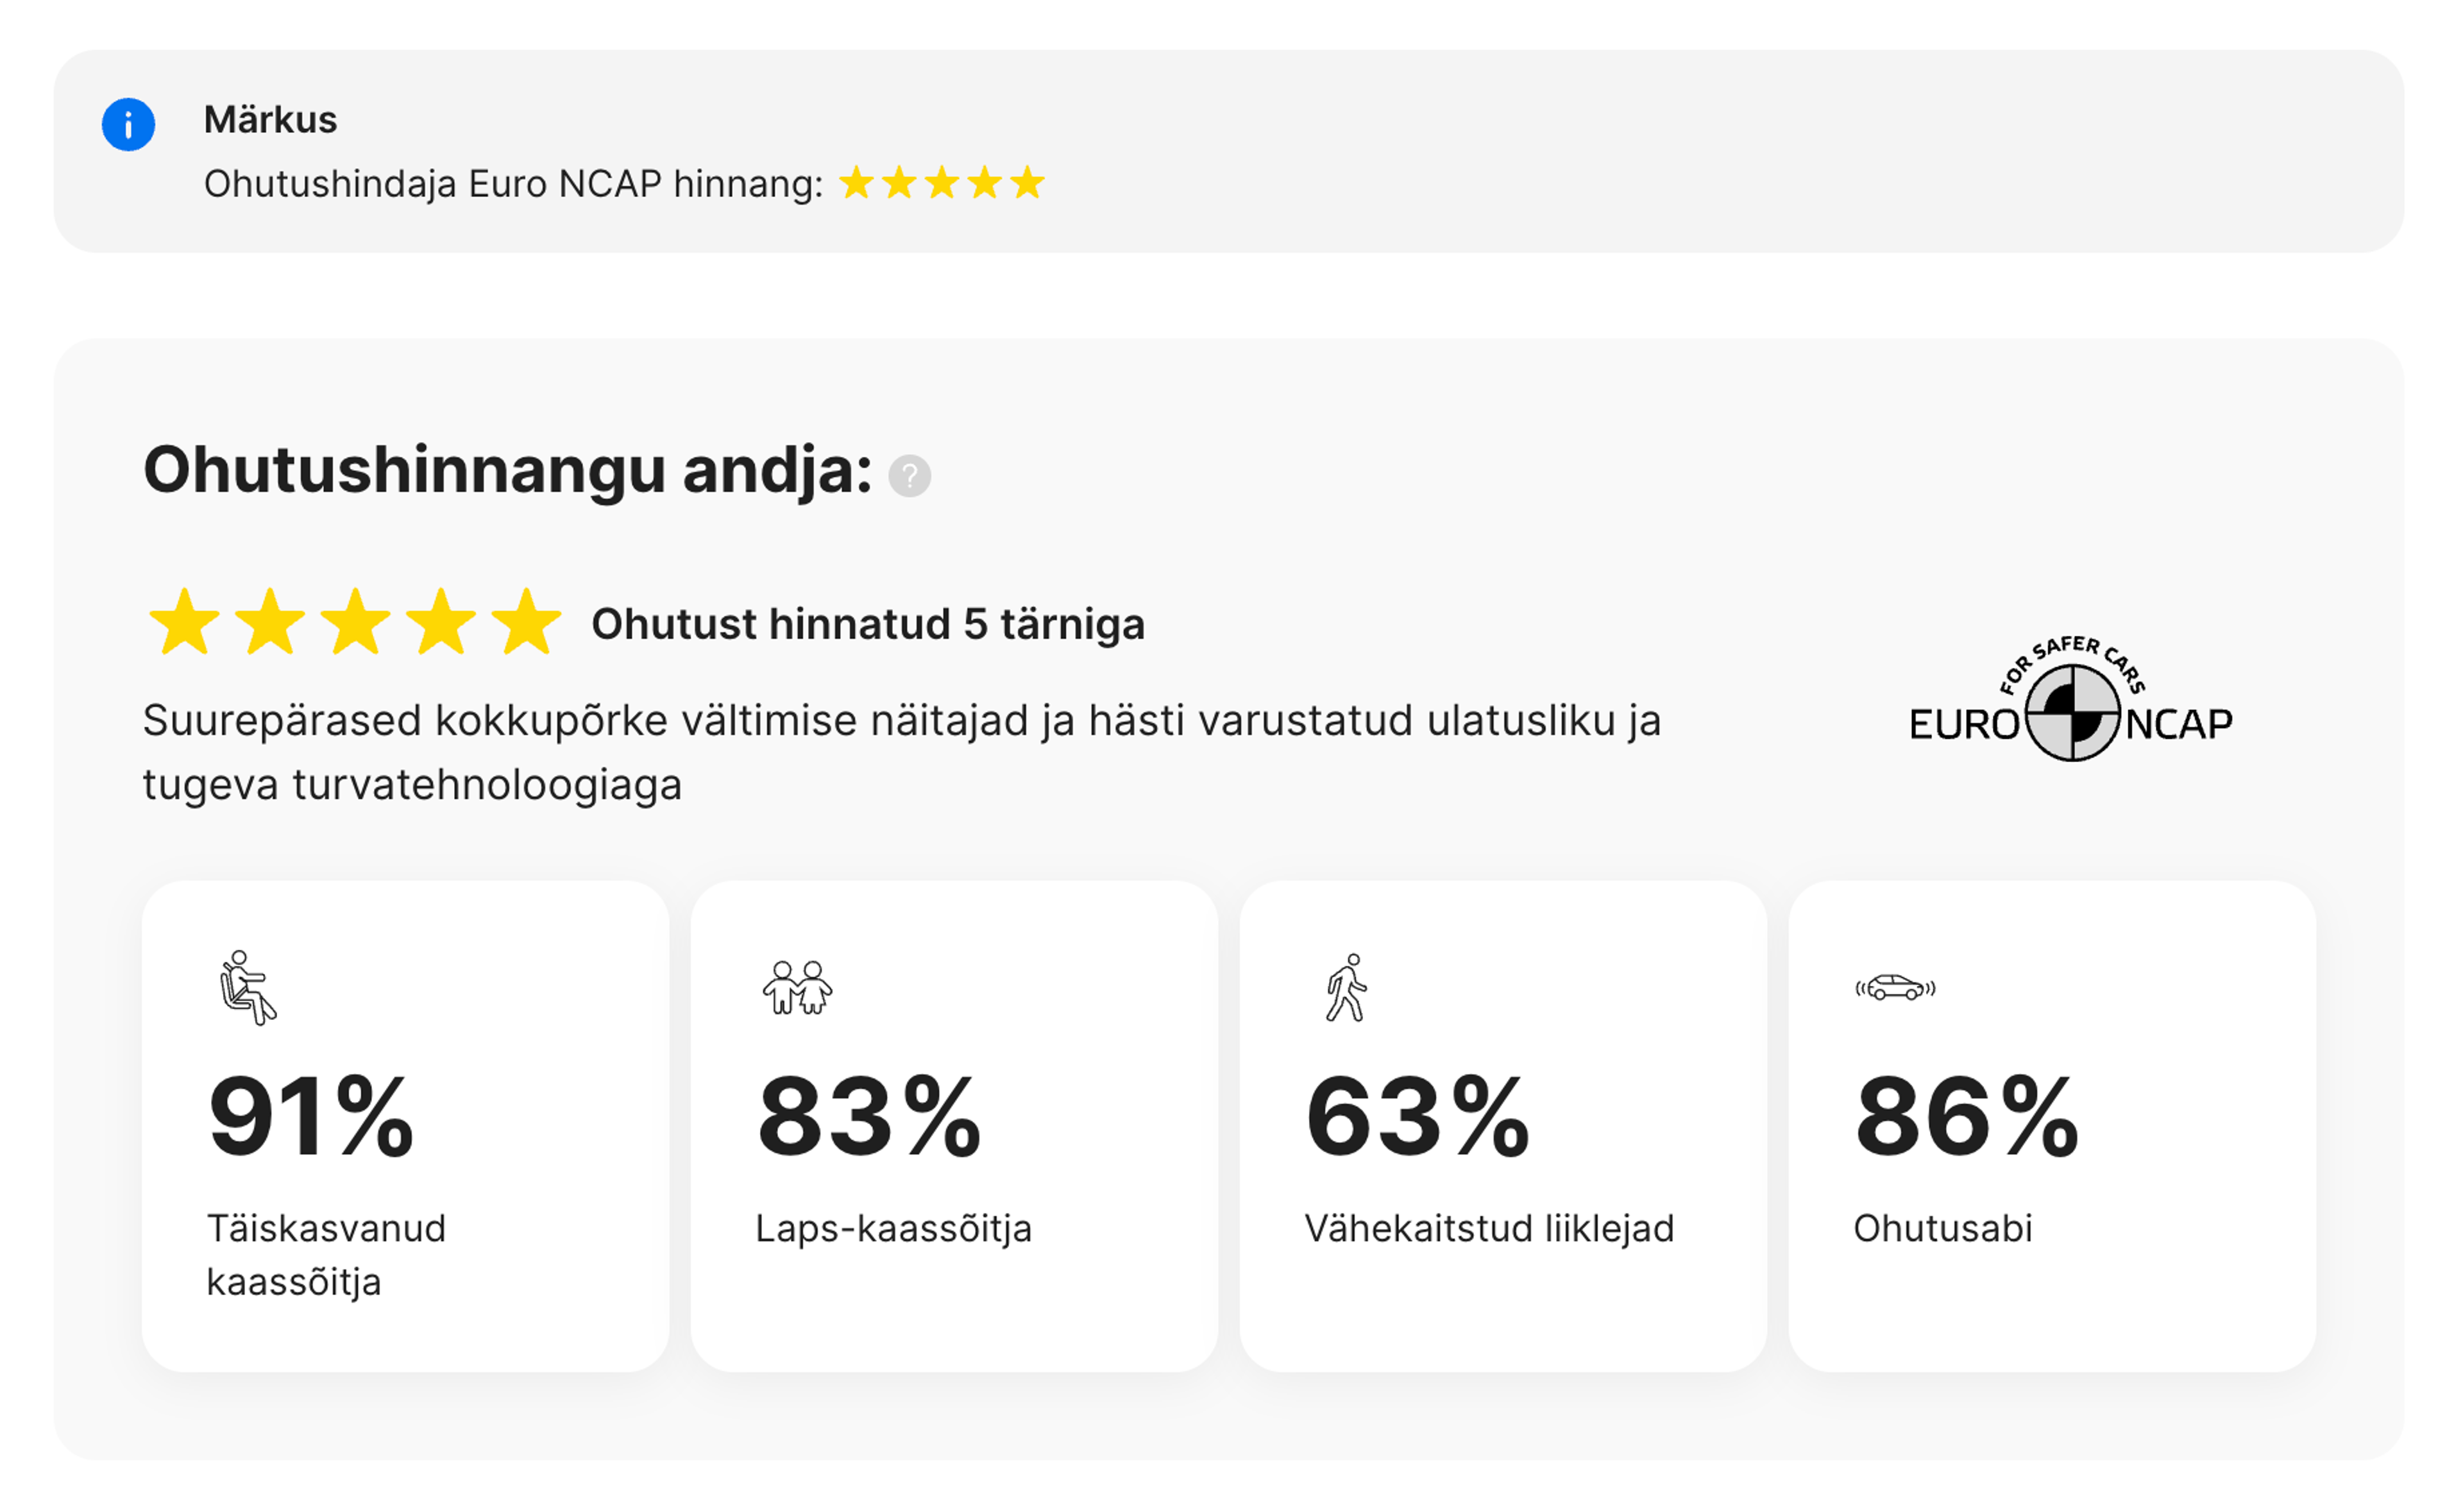Select the 86% safety assist card

tap(2051, 1125)
